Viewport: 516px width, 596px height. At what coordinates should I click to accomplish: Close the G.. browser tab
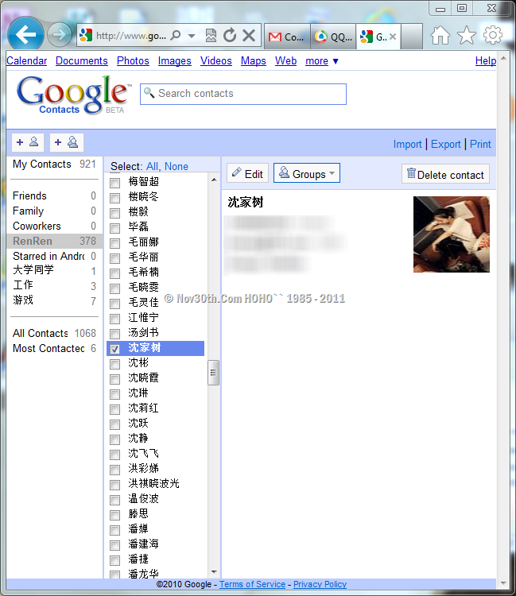click(x=393, y=37)
